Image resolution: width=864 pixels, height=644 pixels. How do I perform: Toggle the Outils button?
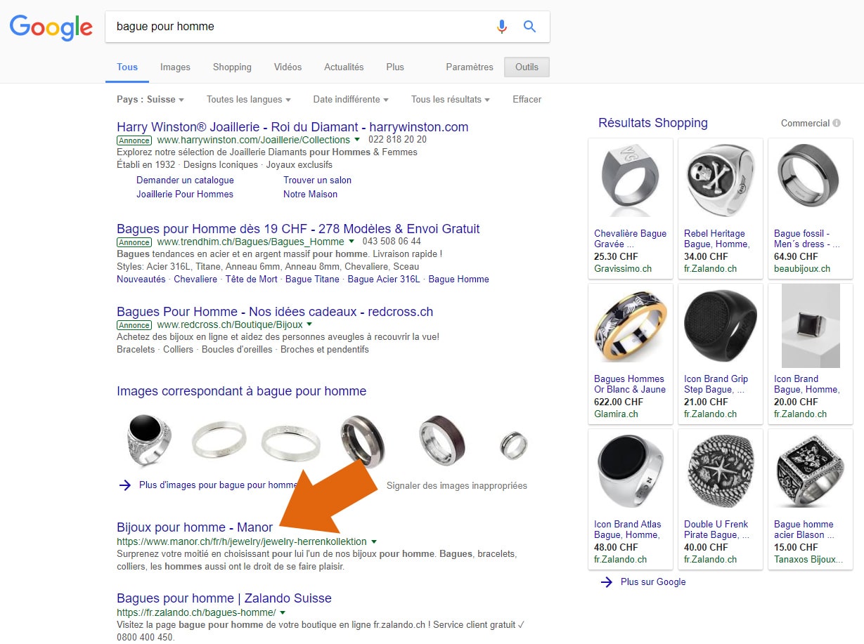point(527,67)
